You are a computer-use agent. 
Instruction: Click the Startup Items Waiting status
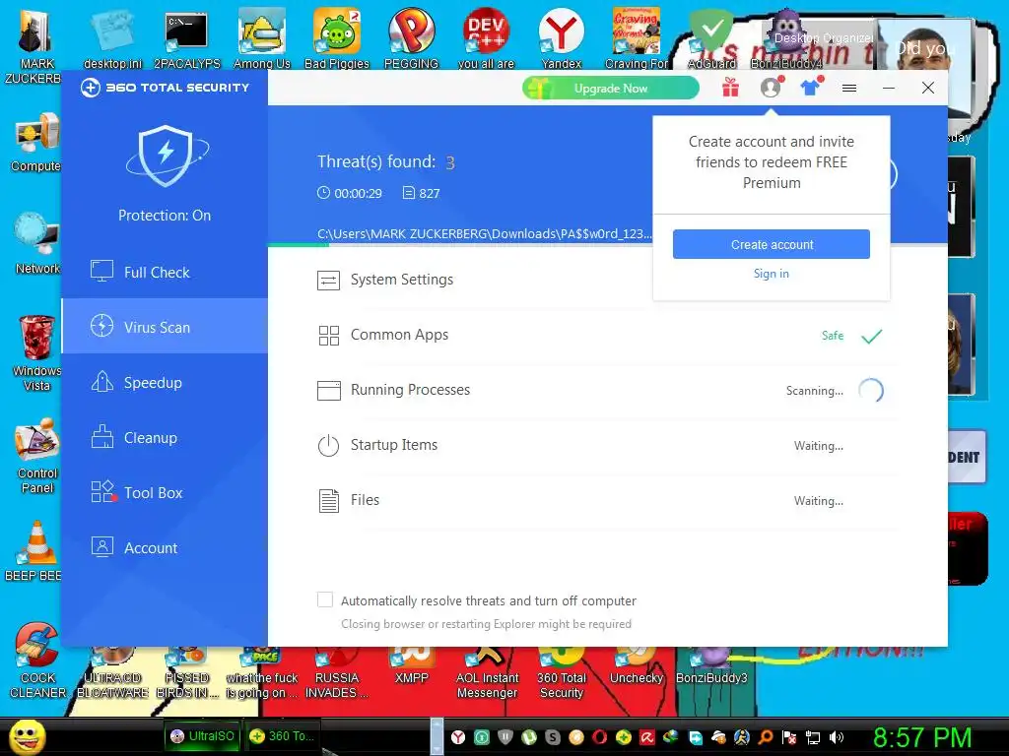pos(819,446)
